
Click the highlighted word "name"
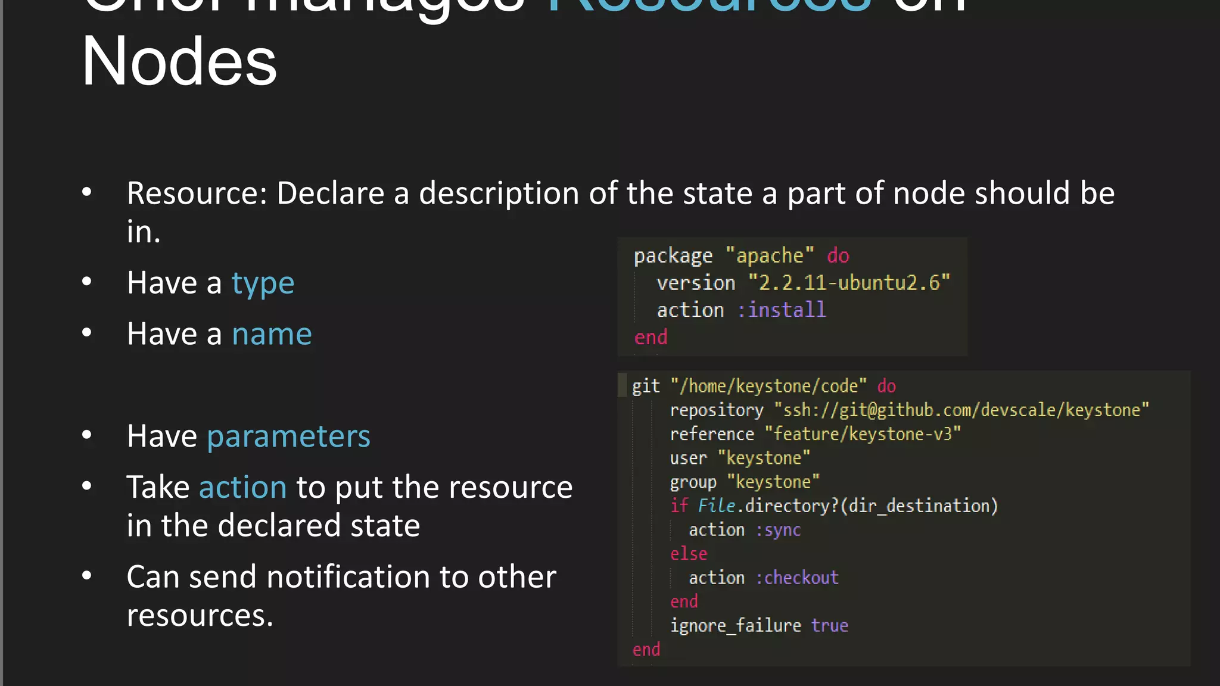(x=272, y=334)
